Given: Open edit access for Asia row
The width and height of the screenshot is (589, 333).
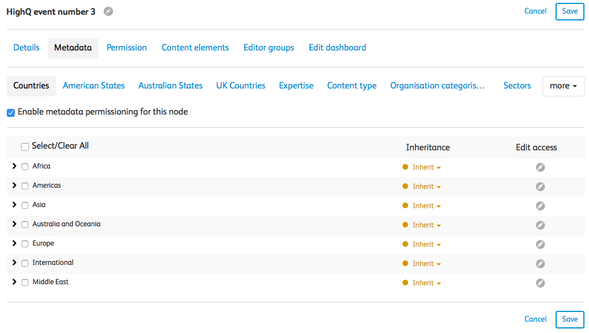Looking at the screenshot, I should (540, 206).
